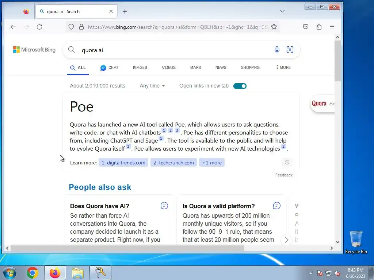Switch to the MAPS tab
374x280 pixels.
tap(196, 67)
